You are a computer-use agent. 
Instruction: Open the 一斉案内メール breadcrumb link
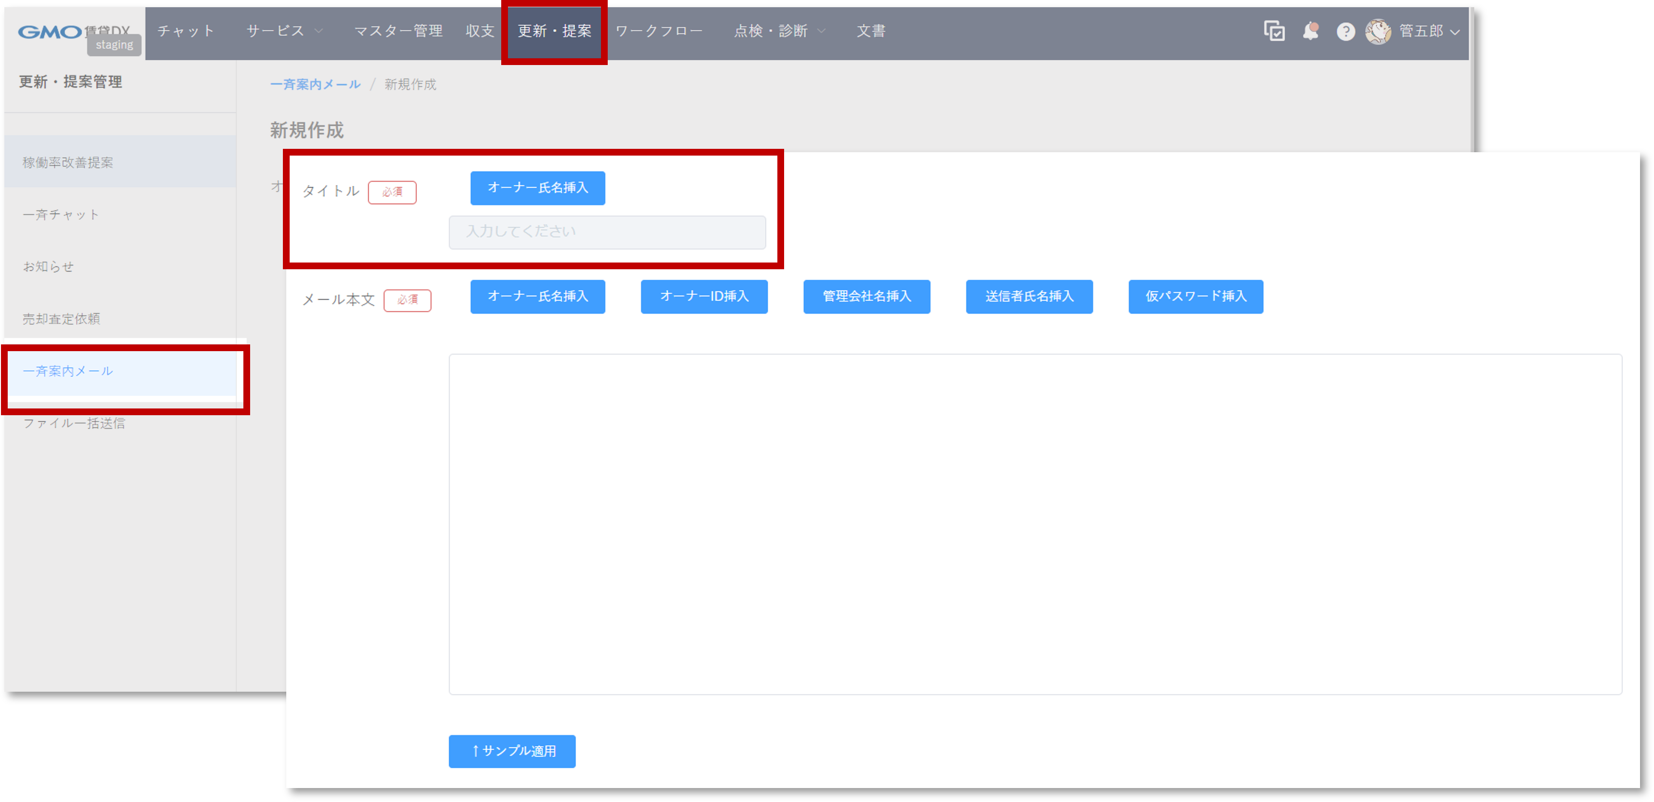click(x=315, y=84)
